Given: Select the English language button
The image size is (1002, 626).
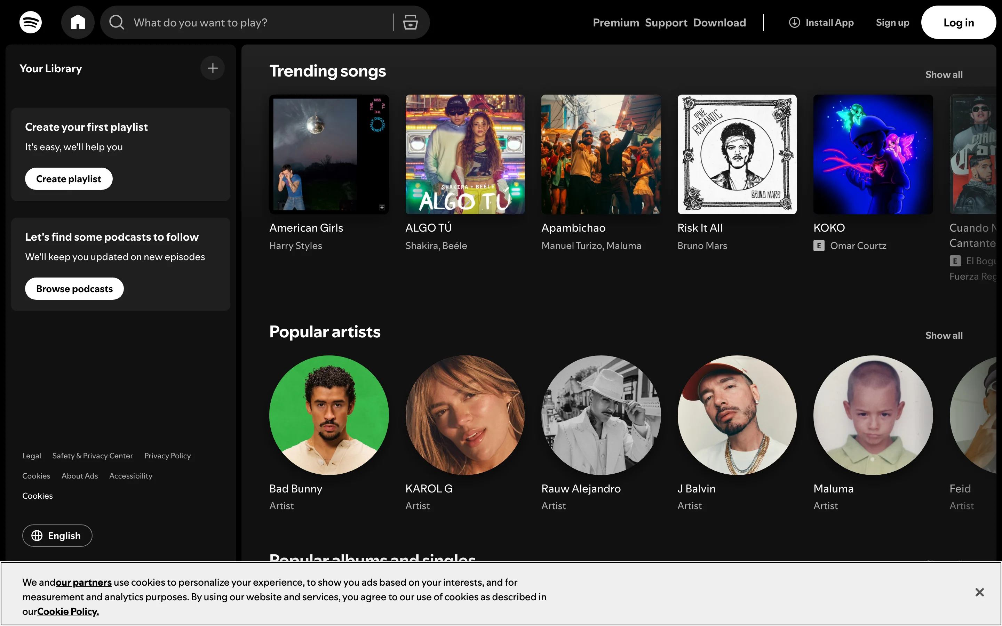Looking at the screenshot, I should [x=57, y=535].
